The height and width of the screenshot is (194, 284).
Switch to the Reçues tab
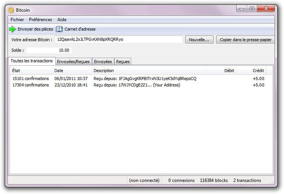123,62
